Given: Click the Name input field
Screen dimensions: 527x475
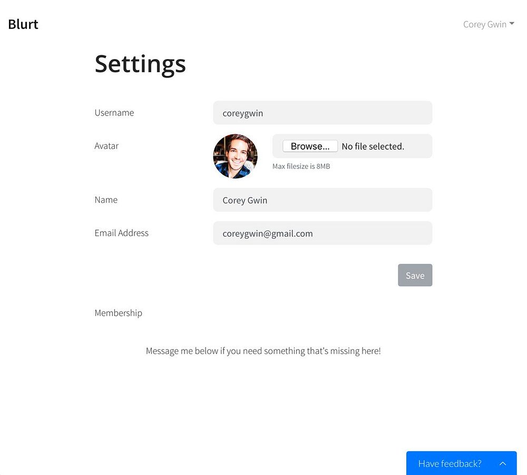Looking at the screenshot, I should (323, 200).
